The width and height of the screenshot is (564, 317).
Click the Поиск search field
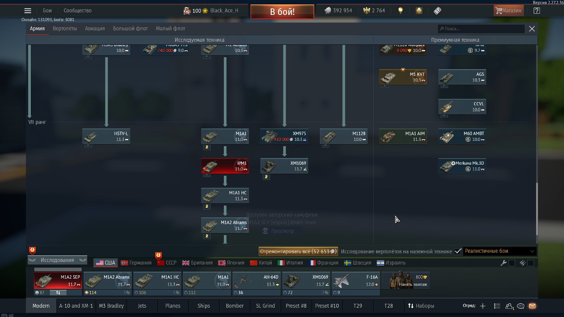[x=481, y=29]
